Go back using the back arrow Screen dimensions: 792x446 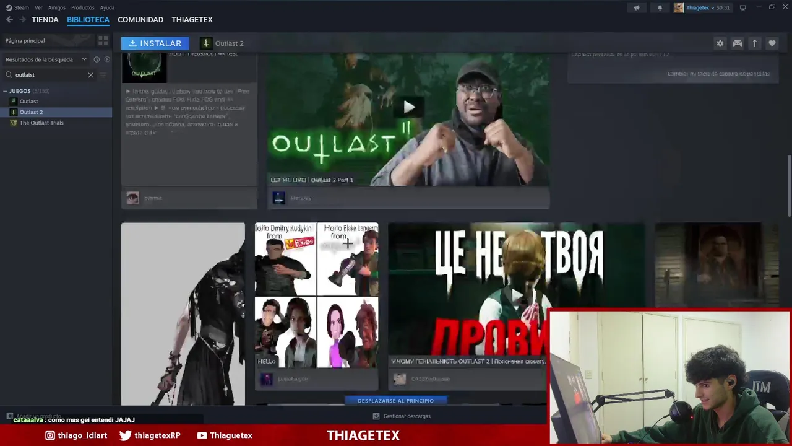[x=9, y=20]
